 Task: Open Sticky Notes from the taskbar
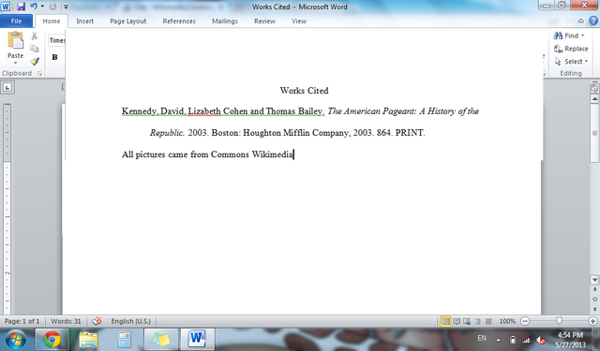tap(160, 339)
